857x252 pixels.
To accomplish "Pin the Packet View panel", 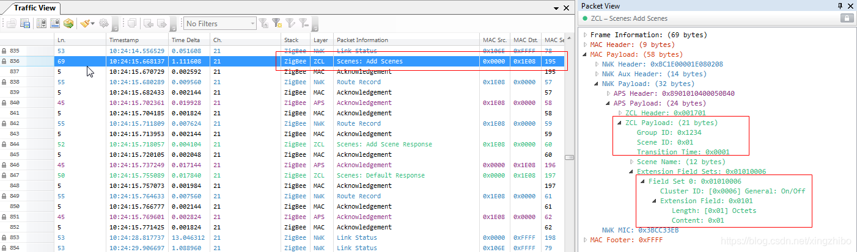I will pos(840,5).
